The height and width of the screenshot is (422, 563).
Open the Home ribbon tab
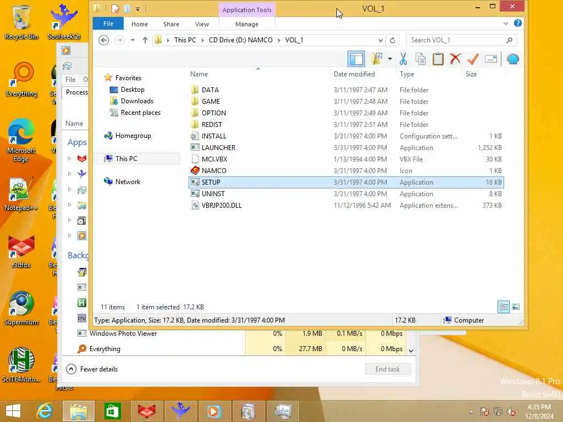140,24
